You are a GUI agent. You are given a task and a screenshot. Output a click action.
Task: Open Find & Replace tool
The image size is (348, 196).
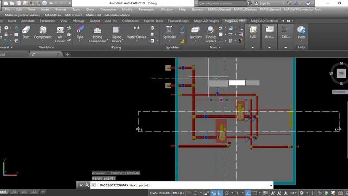210,34
